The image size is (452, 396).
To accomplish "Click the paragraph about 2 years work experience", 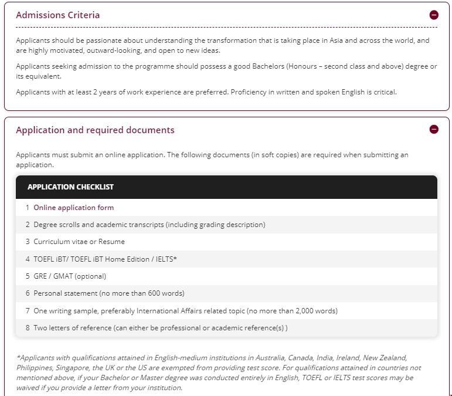I will (x=206, y=92).
